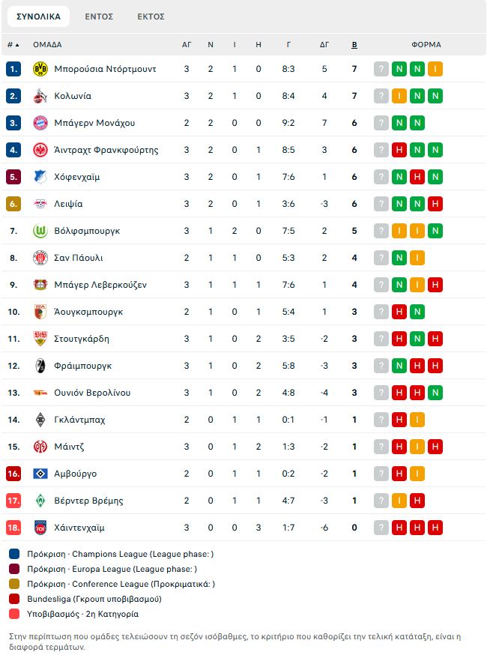Click the Borussia Dortmund club logo
487x658 pixels.
point(40,69)
